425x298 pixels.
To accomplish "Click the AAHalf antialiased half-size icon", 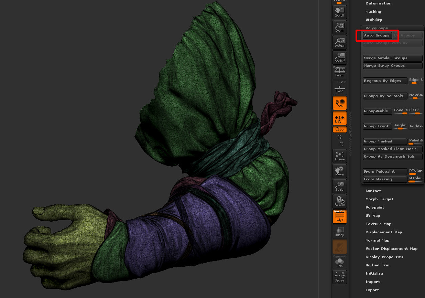I will [340, 57].
